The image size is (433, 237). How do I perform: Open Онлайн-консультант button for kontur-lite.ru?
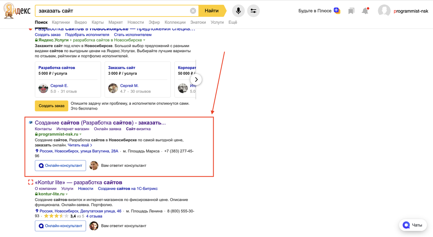point(60,226)
